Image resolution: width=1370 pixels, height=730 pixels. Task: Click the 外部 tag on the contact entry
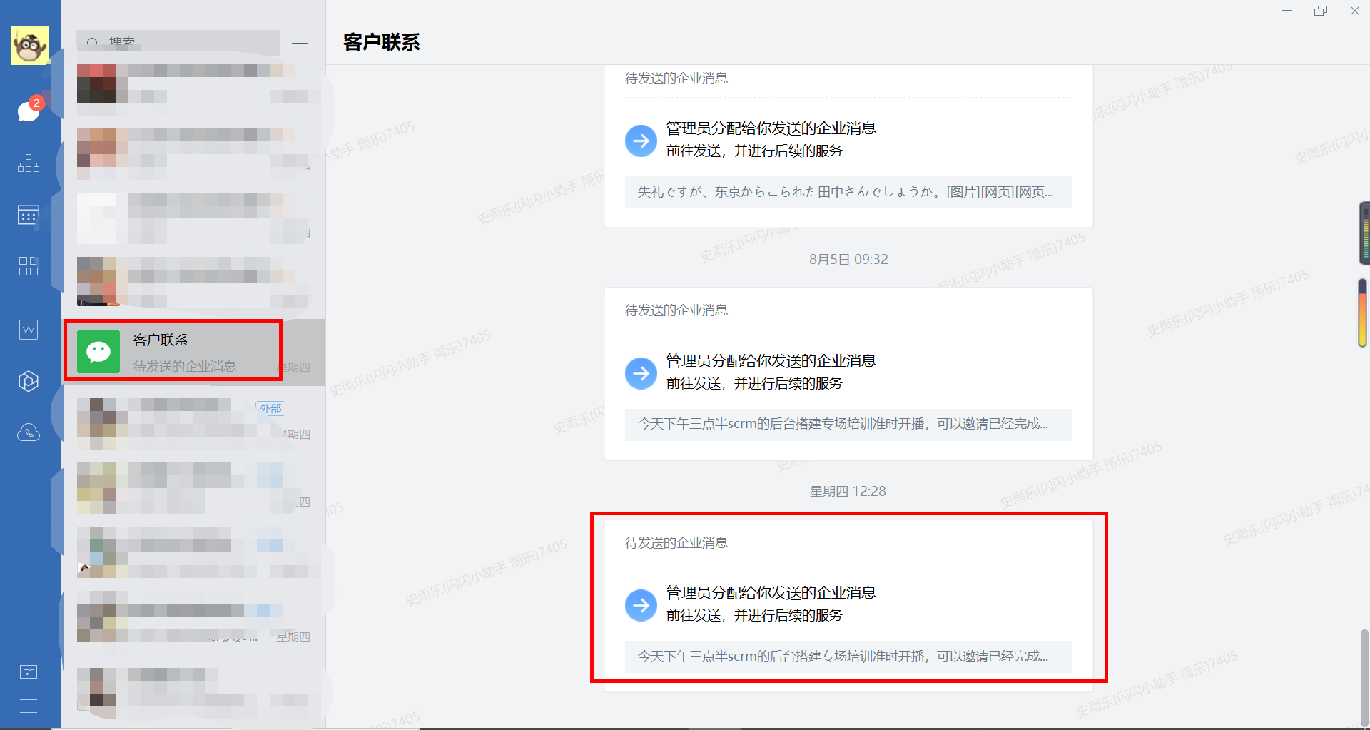click(270, 407)
